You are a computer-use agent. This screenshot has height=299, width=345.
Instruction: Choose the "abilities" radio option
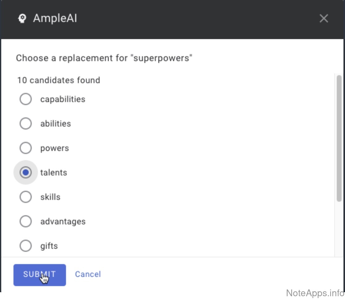point(25,124)
